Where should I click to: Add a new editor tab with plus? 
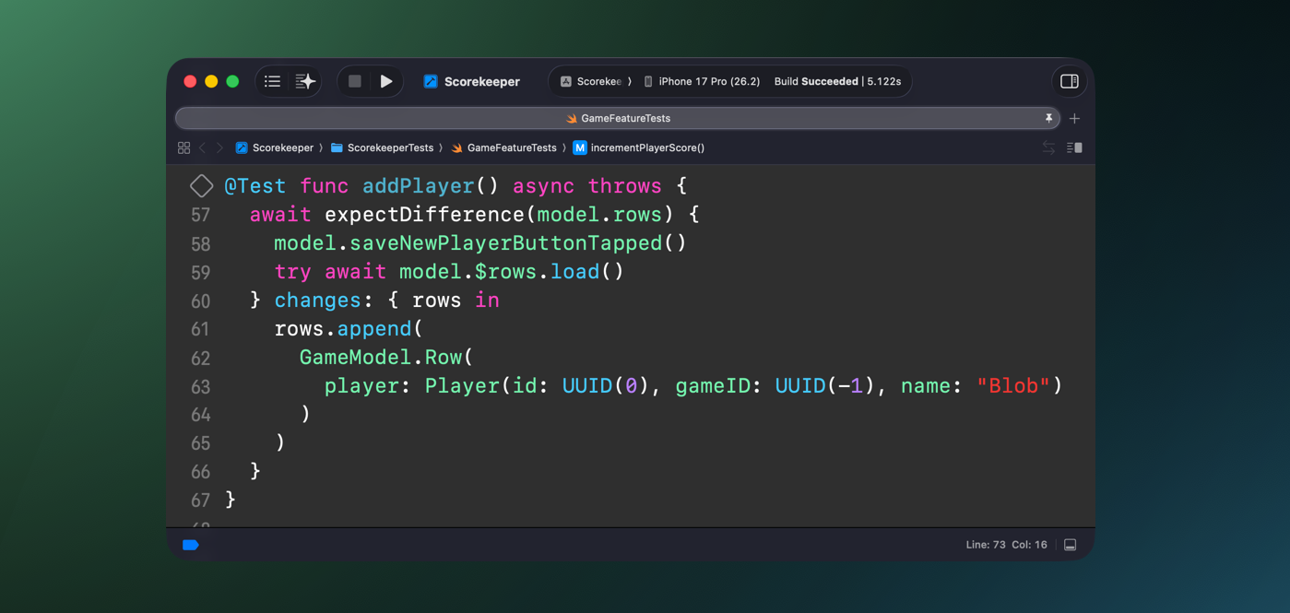1074,118
